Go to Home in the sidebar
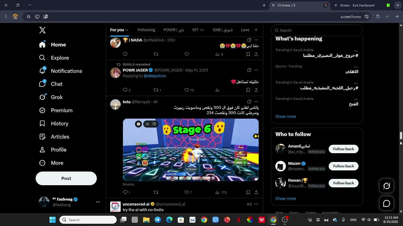403x226 pixels. [x=53, y=45]
